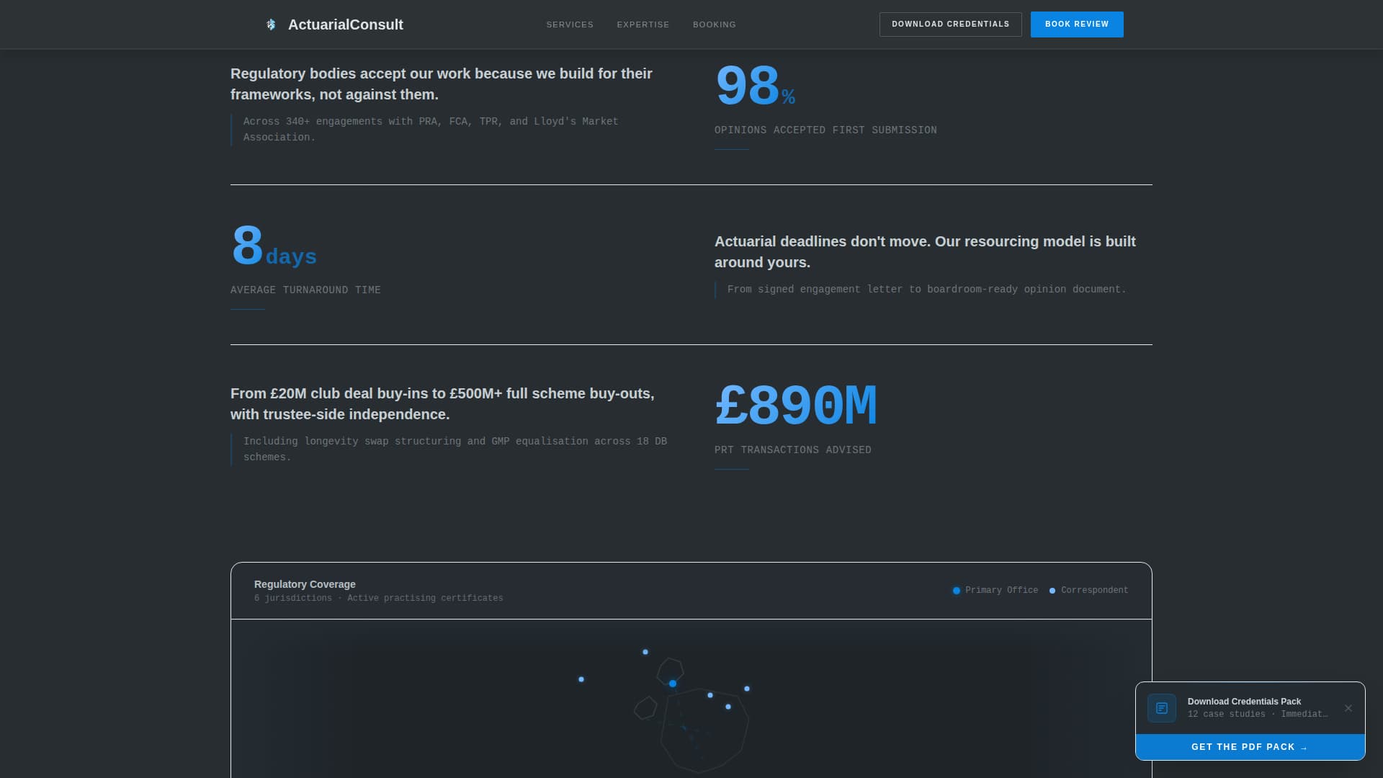Open the Expertise navigation menu
This screenshot has width=1383, height=778.
coord(643,24)
